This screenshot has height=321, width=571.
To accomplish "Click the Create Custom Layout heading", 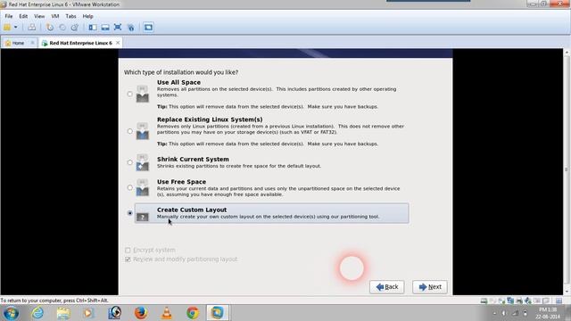I will (x=192, y=210).
